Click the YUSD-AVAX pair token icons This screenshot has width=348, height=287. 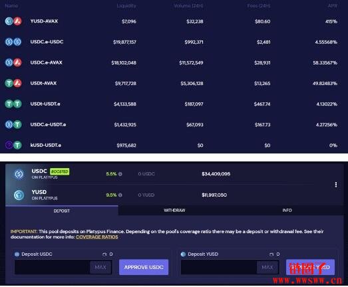point(13,21)
